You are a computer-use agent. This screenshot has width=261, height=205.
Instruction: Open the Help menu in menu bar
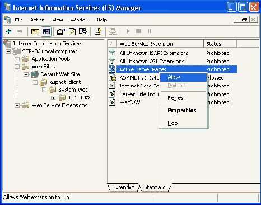(102, 20)
